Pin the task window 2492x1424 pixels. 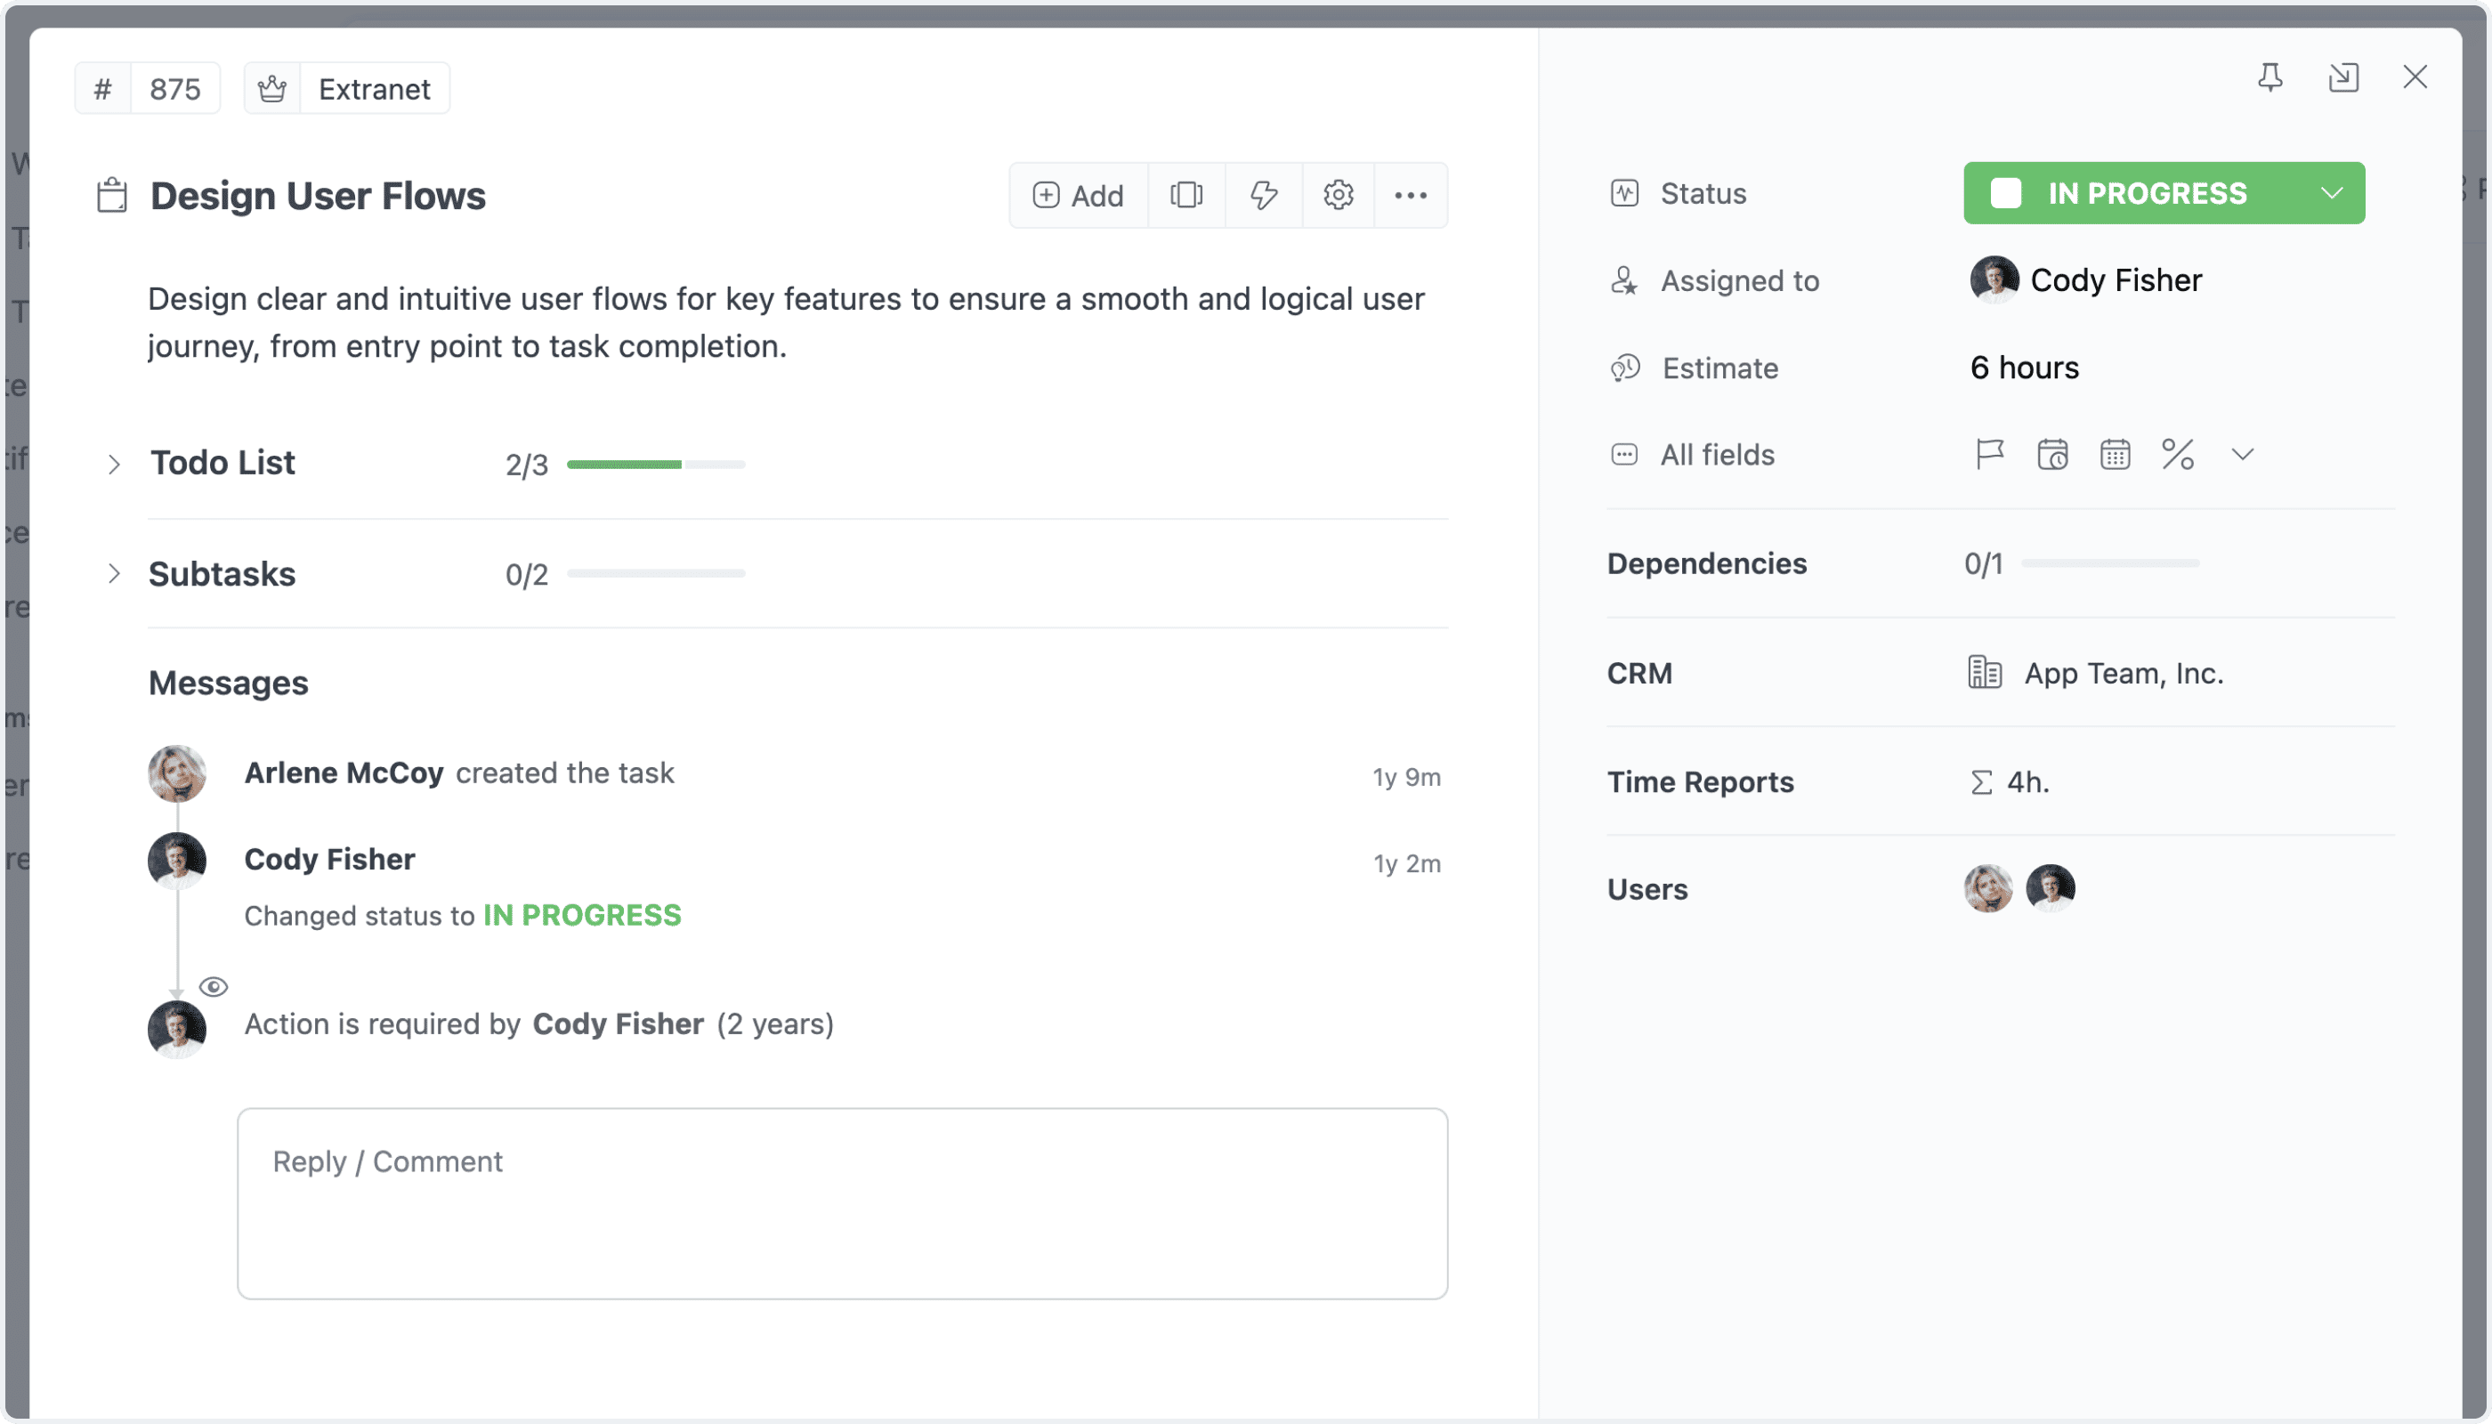2270,77
